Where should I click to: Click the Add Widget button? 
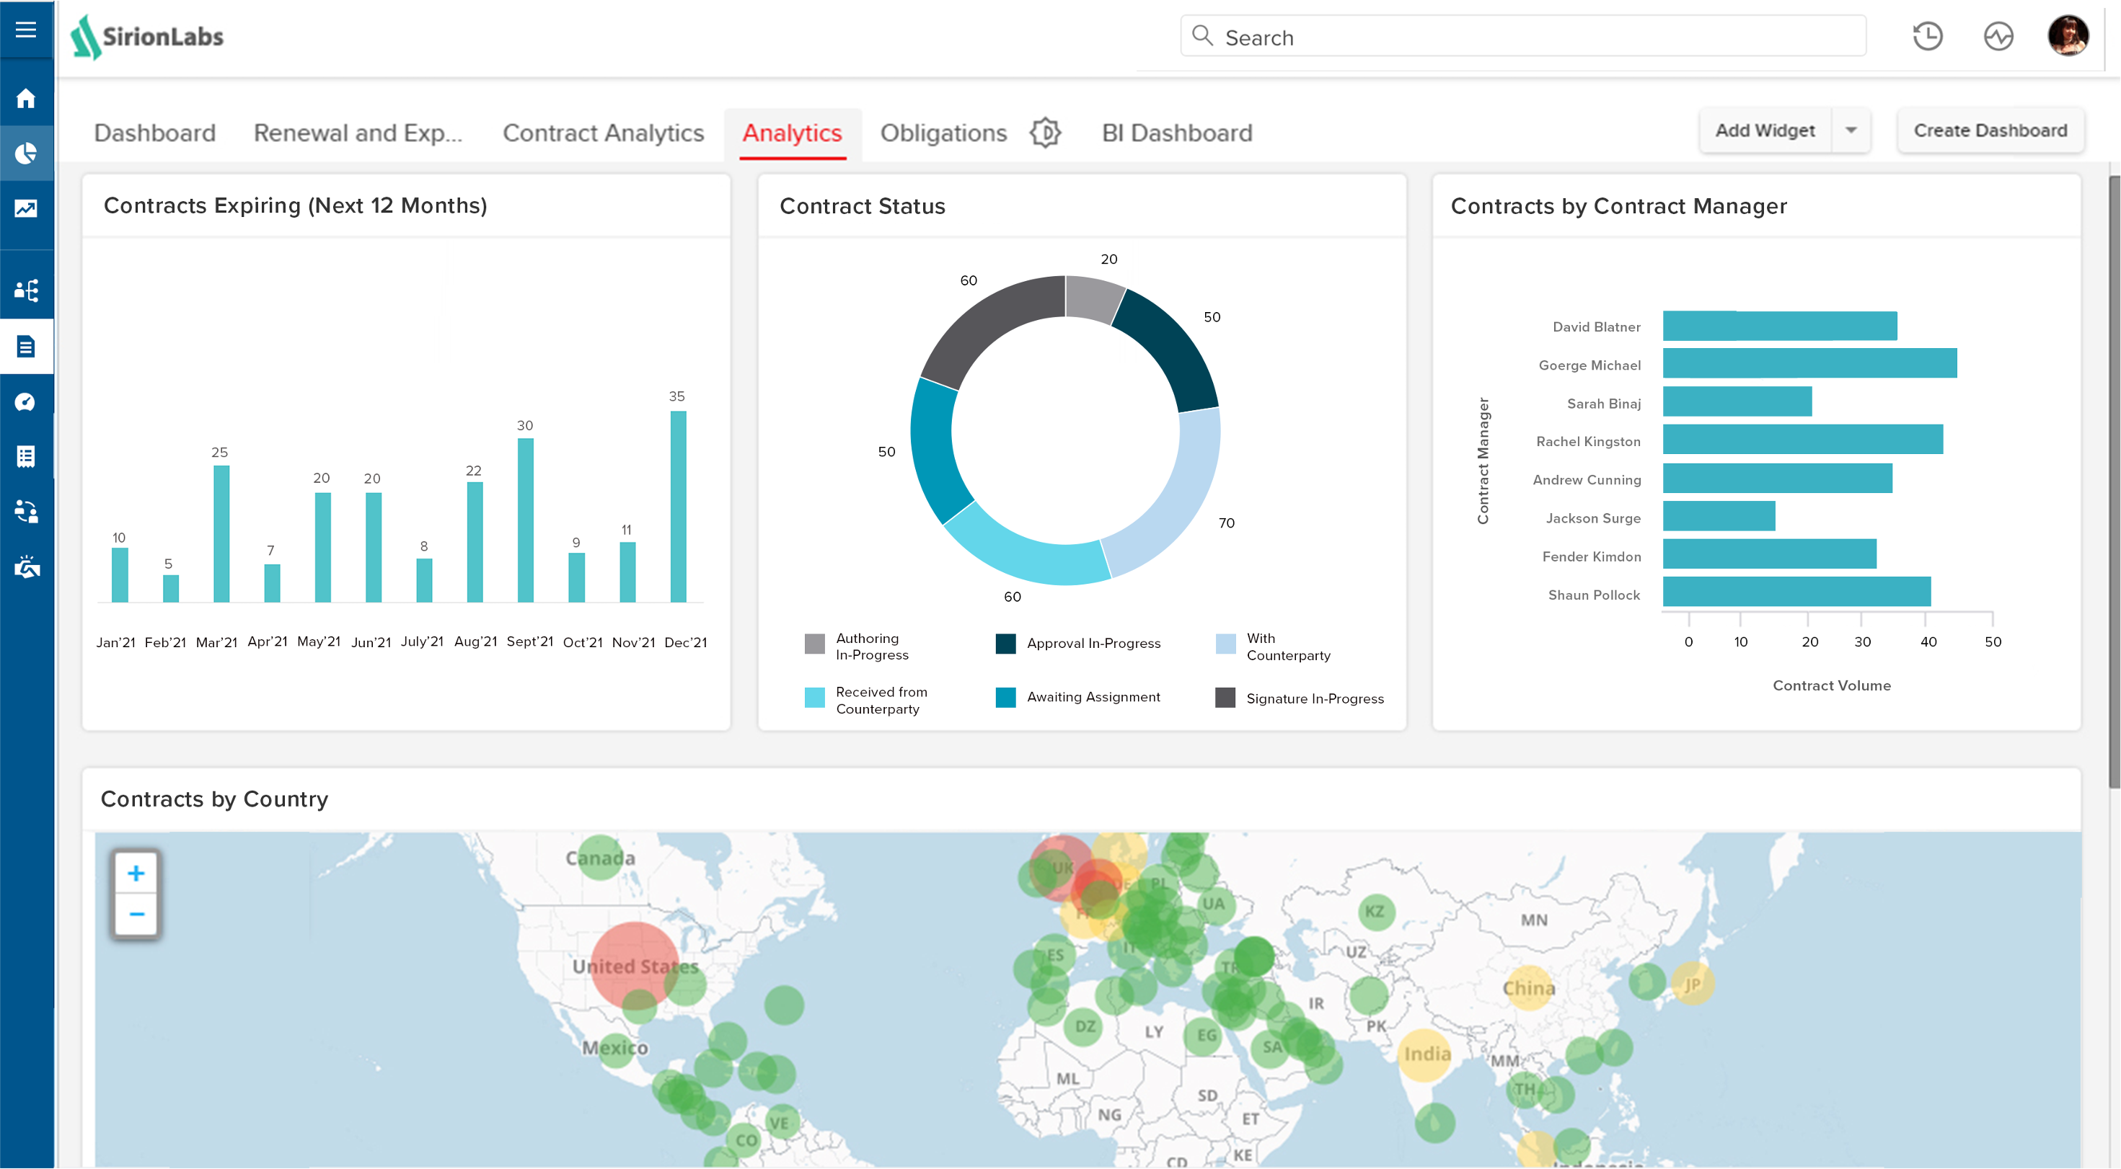click(x=1765, y=129)
